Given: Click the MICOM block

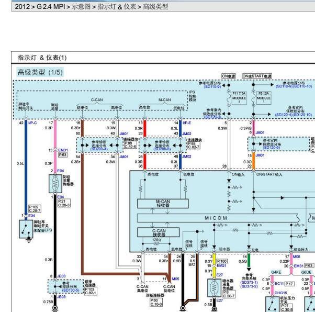Looking at the screenshot, I should click(x=217, y=218).
